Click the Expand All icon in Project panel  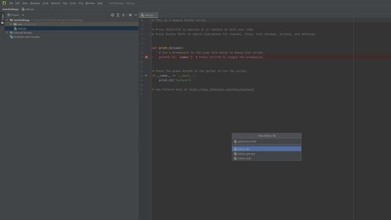[x=118, y=15]
